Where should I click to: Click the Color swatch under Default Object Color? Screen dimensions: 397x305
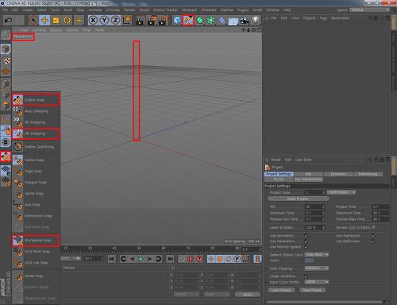tap(309, 261)
